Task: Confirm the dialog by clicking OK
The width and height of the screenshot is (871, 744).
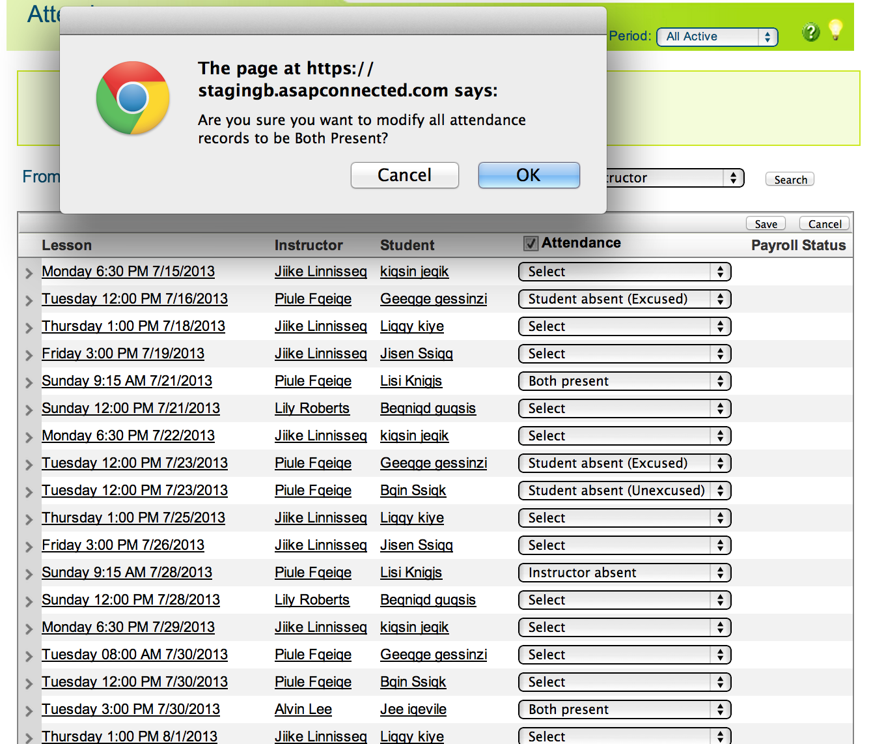Action: pos(529,175)
